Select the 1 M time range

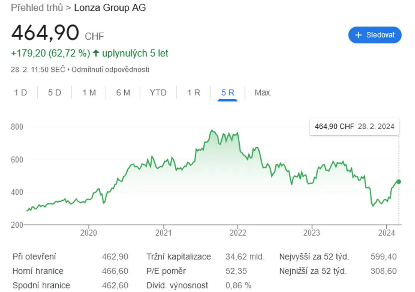click(x=89, y=93)
